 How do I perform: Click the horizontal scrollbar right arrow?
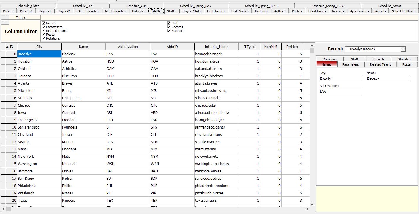[307, 209]
